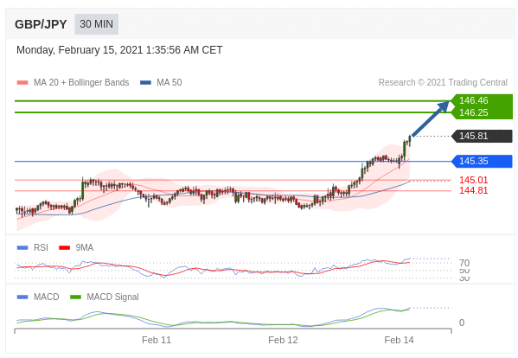Click the blue MACD legend swatch
Viewport: 518px width, 358px height.
click(x=22, y=297)
